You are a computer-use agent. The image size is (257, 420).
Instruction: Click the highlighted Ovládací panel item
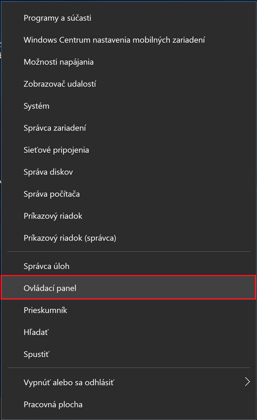pos(128,288)
